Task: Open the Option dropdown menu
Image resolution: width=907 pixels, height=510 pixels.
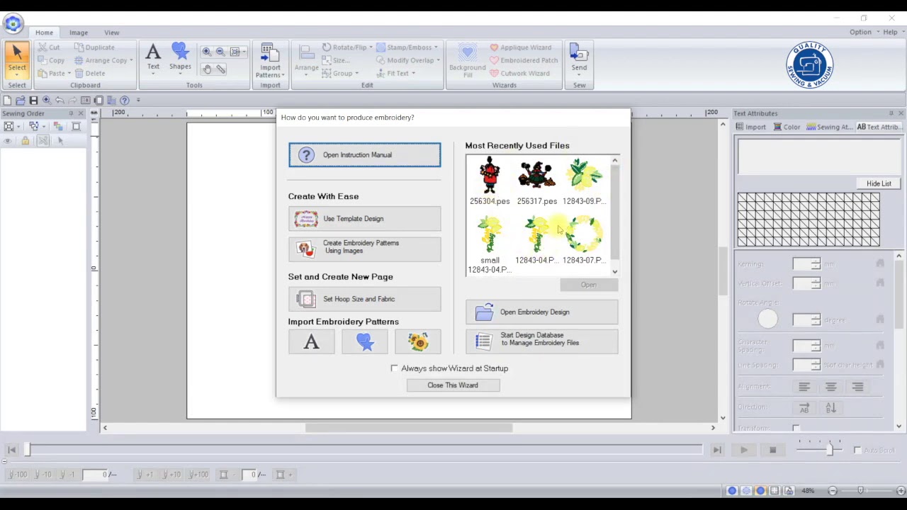Action: pos(864,33)
